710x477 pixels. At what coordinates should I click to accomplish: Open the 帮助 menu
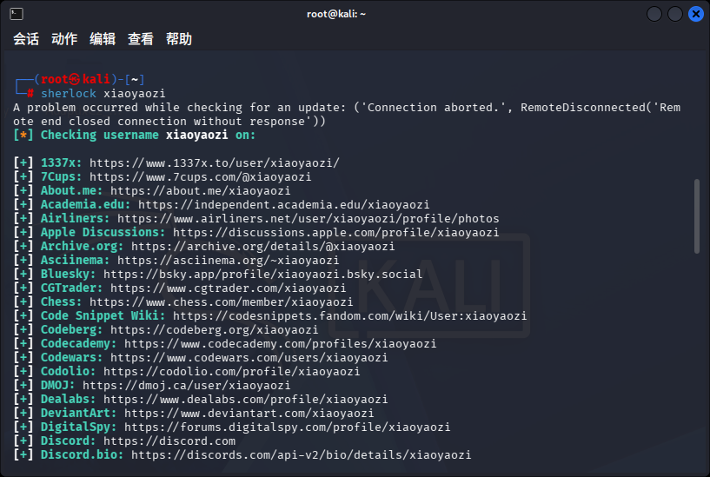(x=179, y=39)
